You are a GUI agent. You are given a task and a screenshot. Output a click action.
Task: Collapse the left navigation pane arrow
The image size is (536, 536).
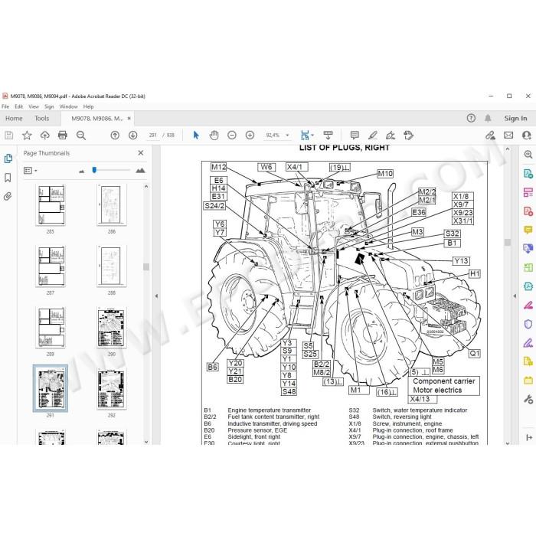[156, 296]
